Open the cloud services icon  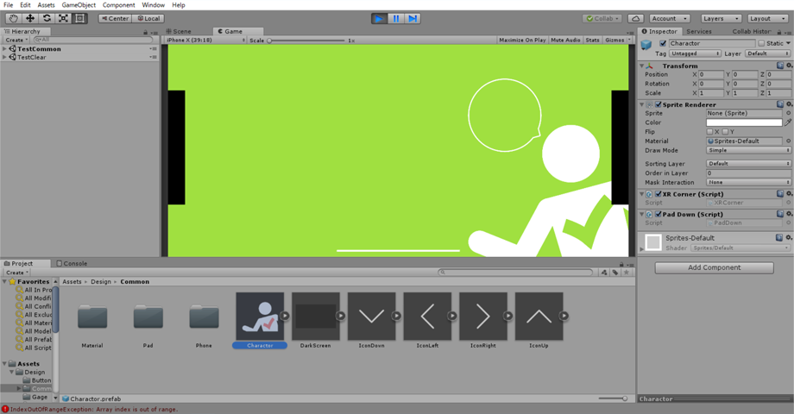(x=635, y=18)
